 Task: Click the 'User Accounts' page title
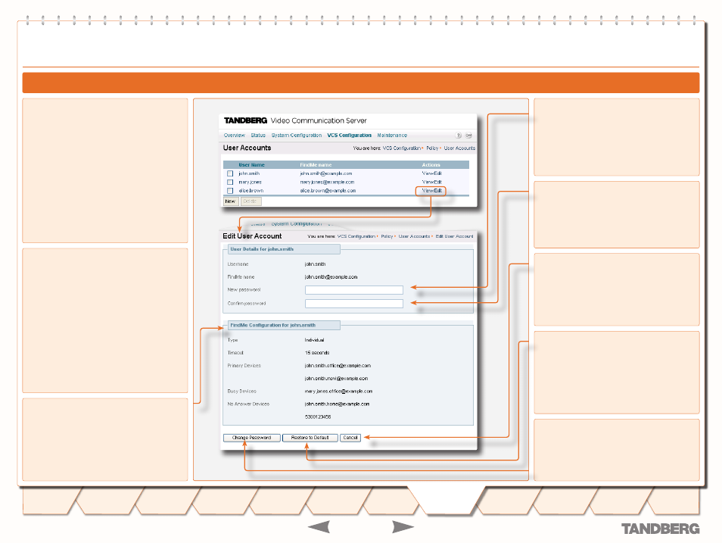point(247,148)
